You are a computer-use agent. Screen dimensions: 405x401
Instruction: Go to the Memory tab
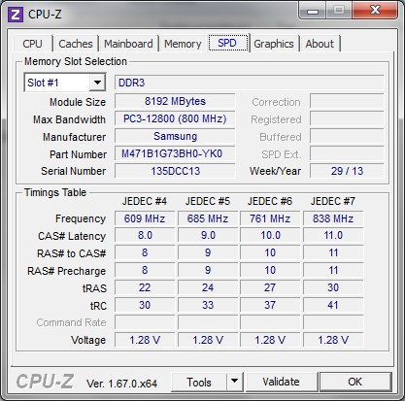183,44
